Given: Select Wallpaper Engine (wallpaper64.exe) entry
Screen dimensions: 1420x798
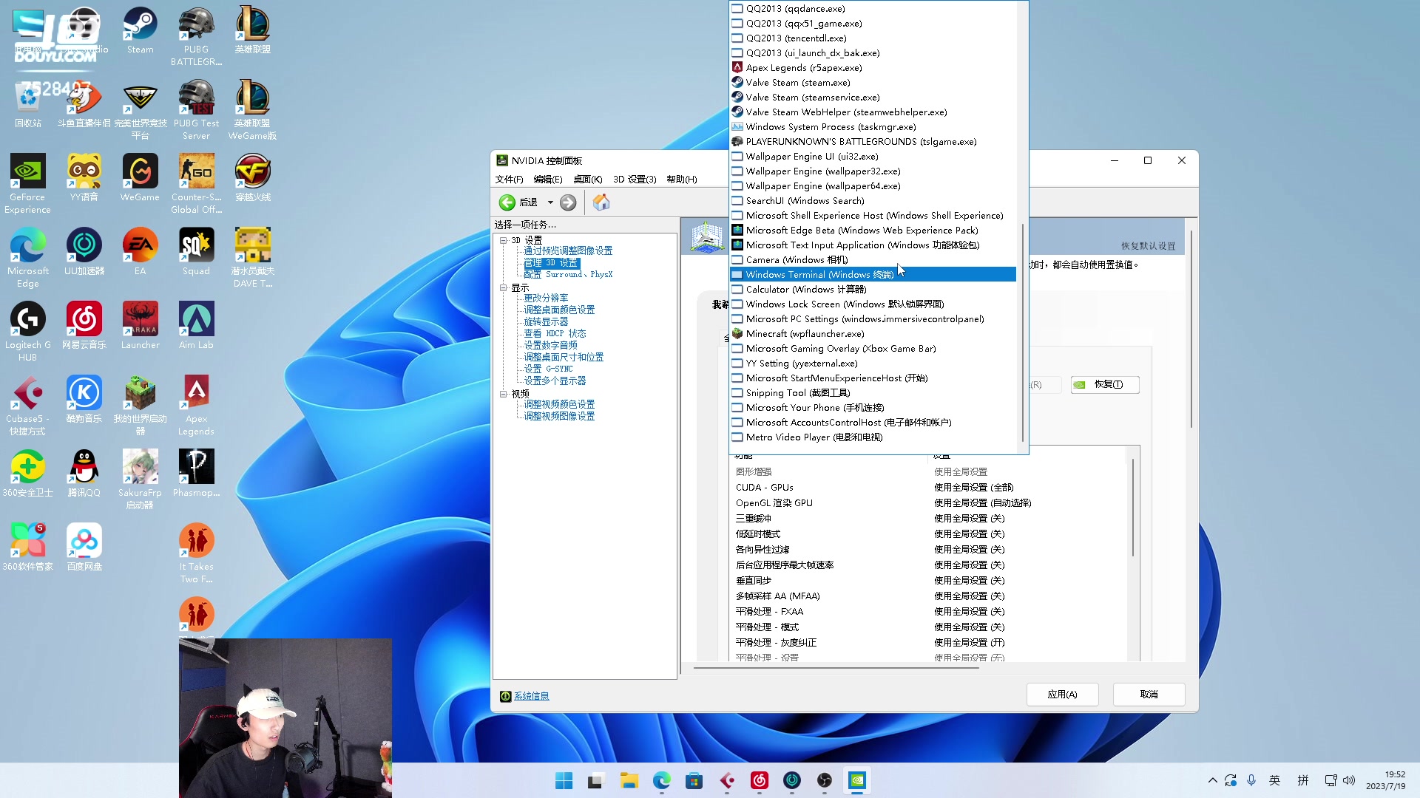Looking at the screenshot, I should (x=873, y=185).
